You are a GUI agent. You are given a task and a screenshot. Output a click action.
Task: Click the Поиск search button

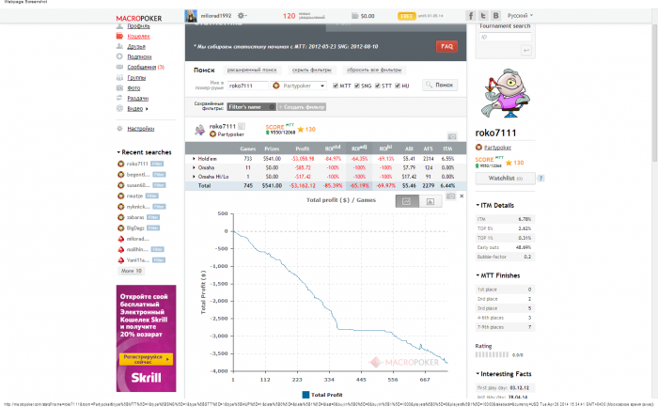click(x=440, y=85)
